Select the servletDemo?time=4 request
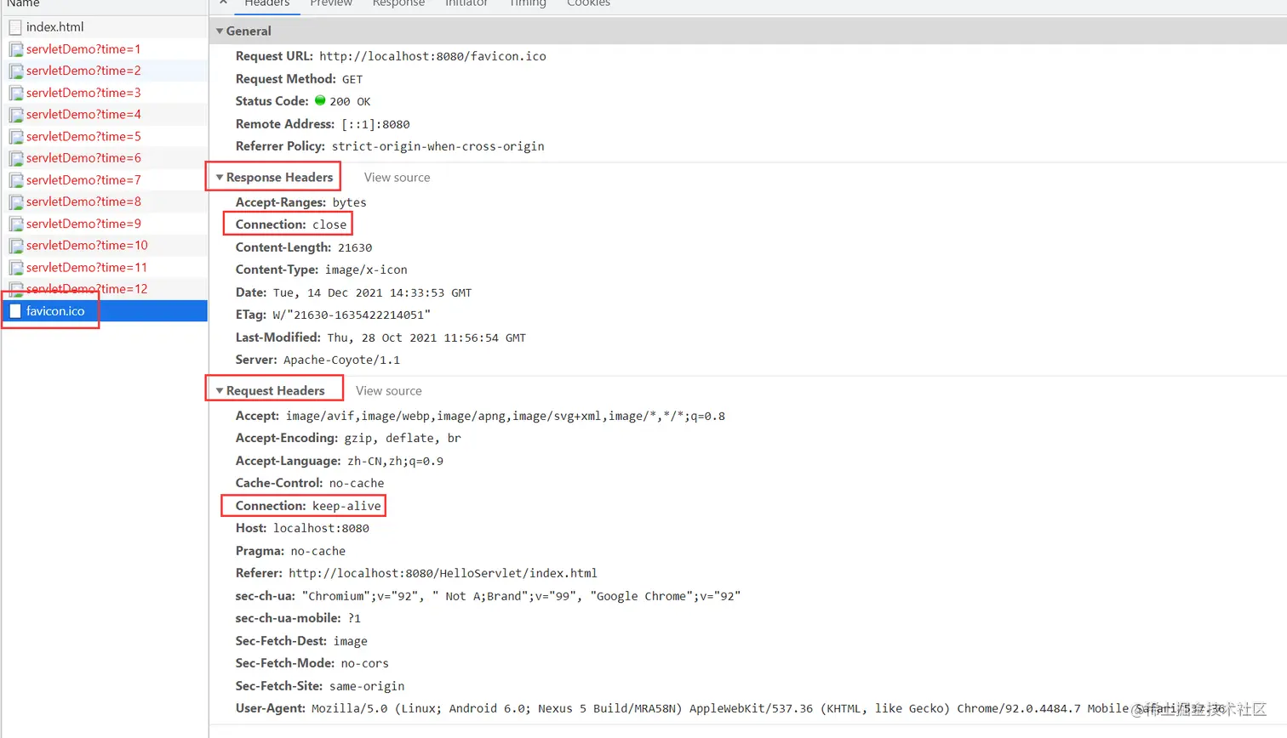Screen dimensions: 1287x738 coord(105,115)
